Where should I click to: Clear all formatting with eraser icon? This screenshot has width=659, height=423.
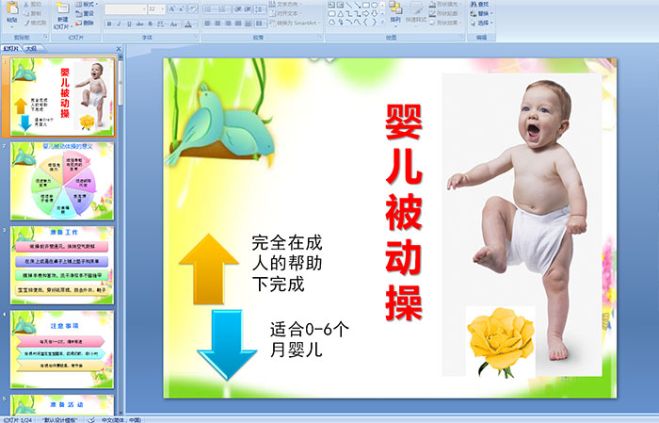coord(193,8)
